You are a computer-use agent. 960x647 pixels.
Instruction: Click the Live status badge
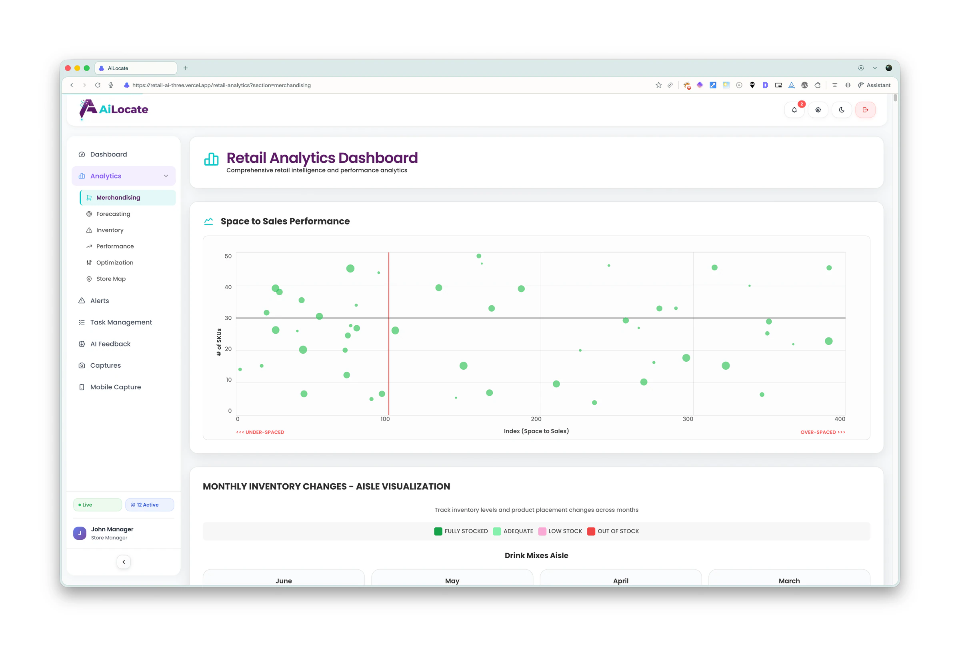click(x=97, y=504)
